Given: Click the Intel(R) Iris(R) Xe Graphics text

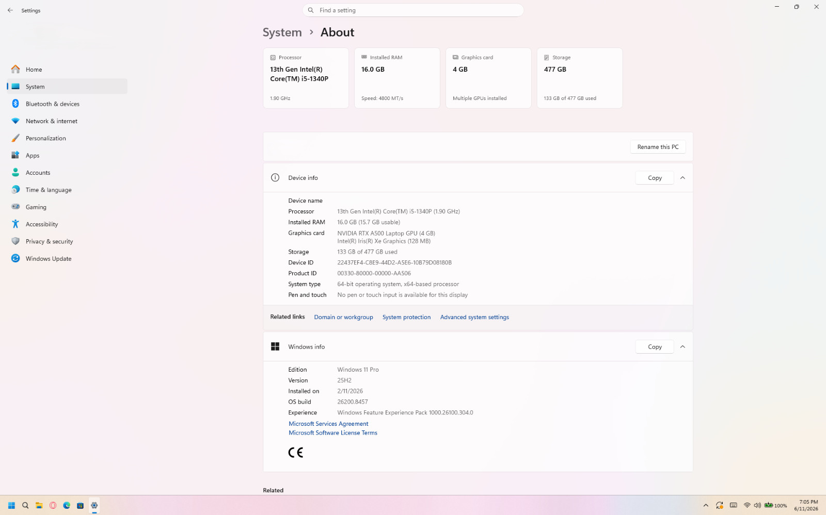Looking at the screenshot, I should 384,241.
